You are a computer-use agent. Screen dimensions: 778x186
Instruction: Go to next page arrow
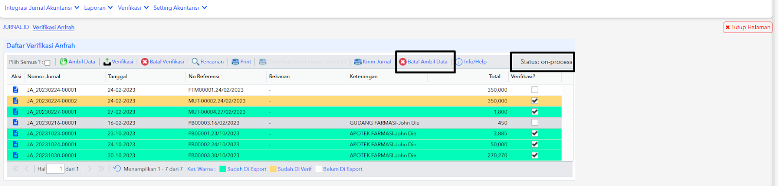tap(89, 169)
